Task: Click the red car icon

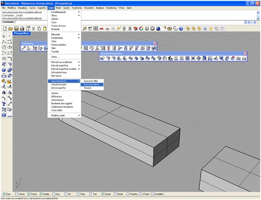Action: pyautogui.click(x=101, y=29)
